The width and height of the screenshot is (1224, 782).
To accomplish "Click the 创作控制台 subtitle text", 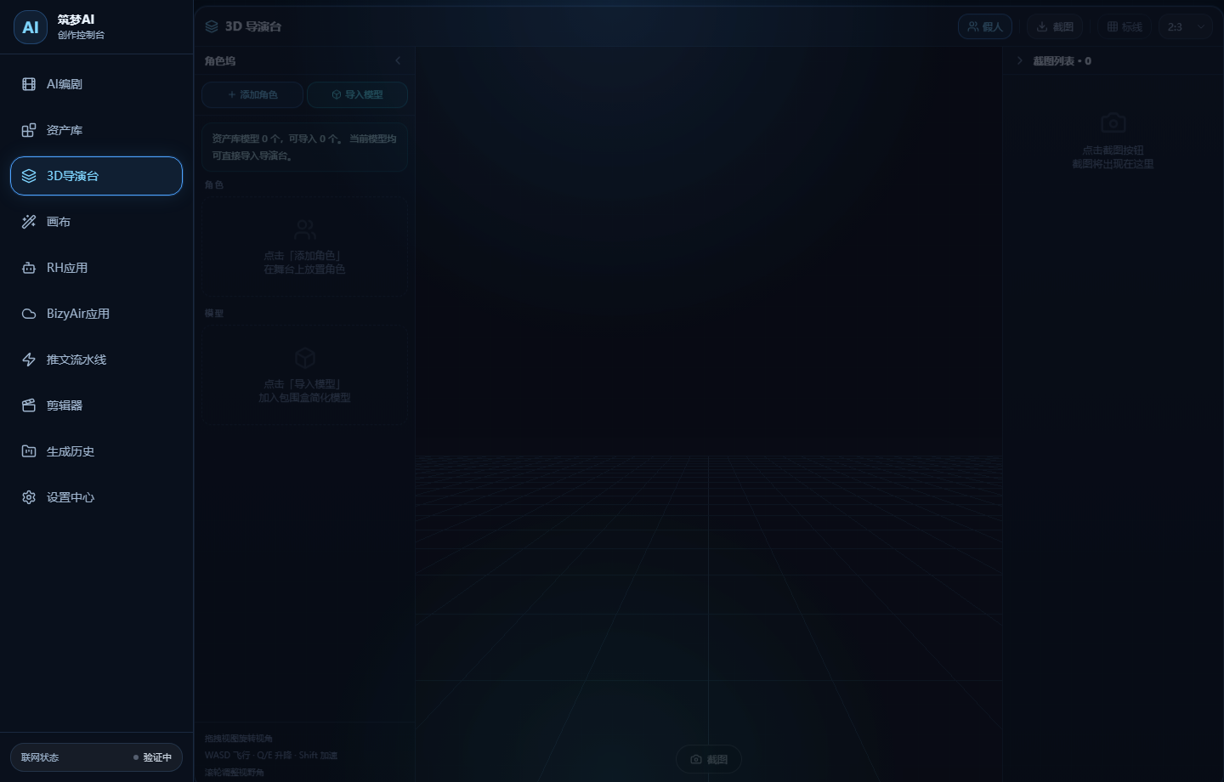I will pyautogui.click(x=82, y=35).
